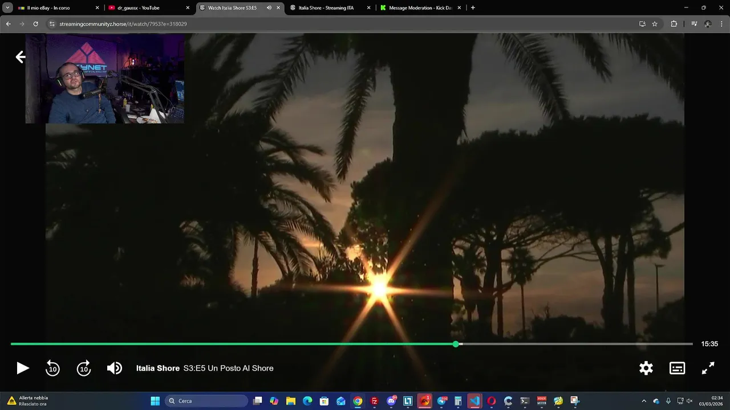
Task: Open Task View on the taskbar
Action: (258, 401)
